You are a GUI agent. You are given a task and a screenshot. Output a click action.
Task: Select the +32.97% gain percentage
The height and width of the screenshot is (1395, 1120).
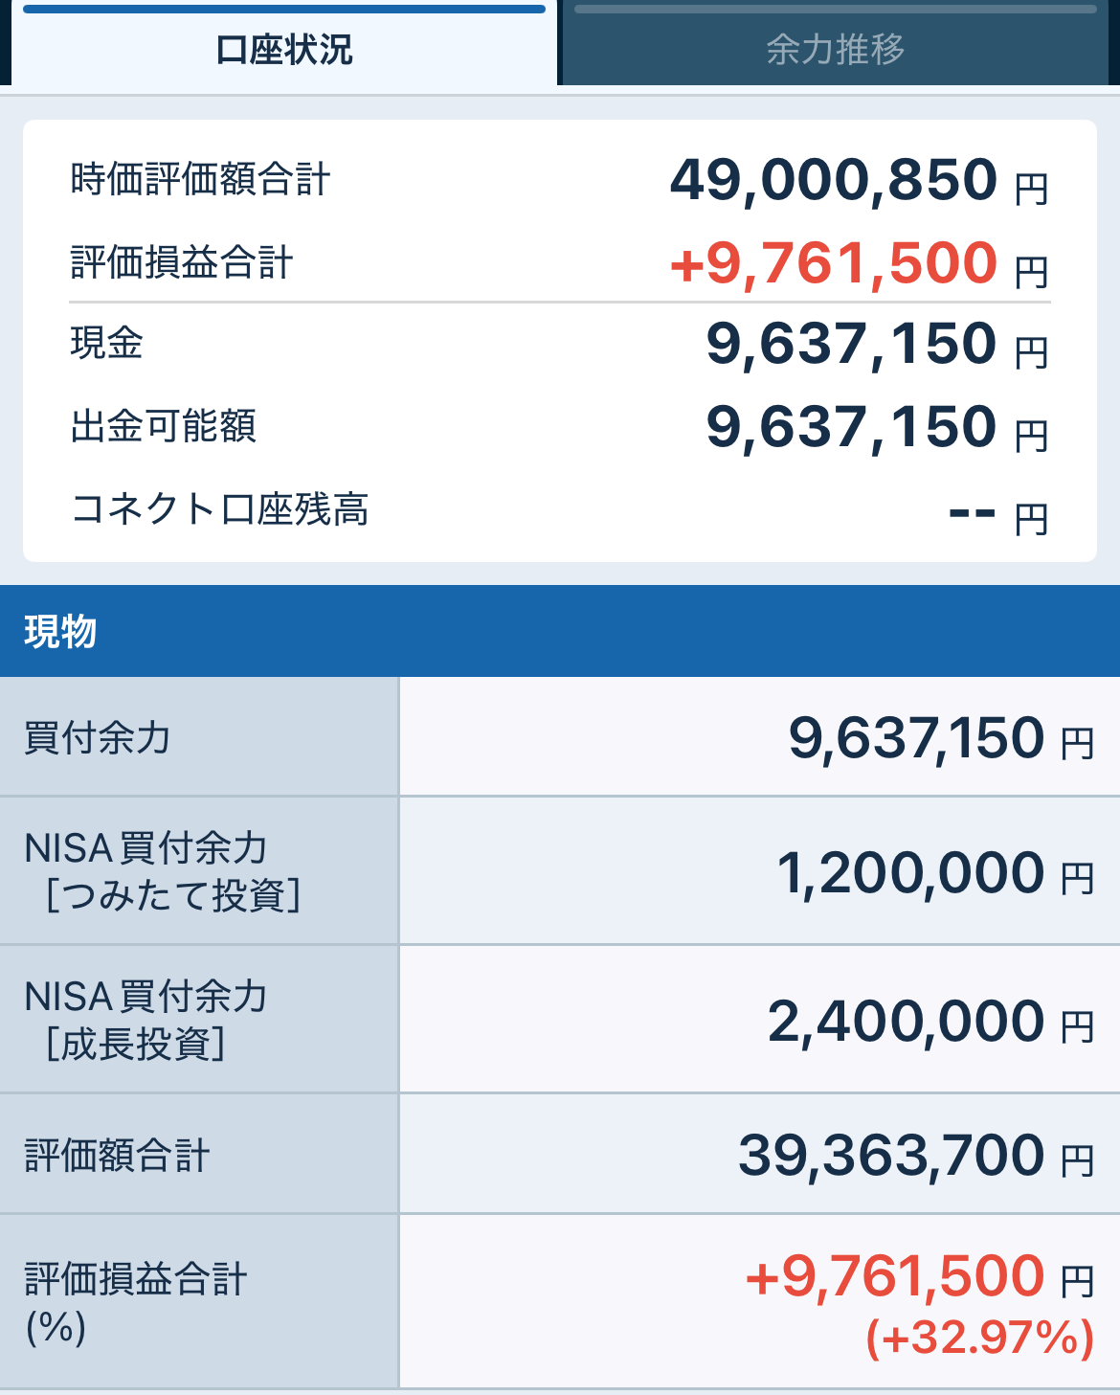(x=979, y=1338)
